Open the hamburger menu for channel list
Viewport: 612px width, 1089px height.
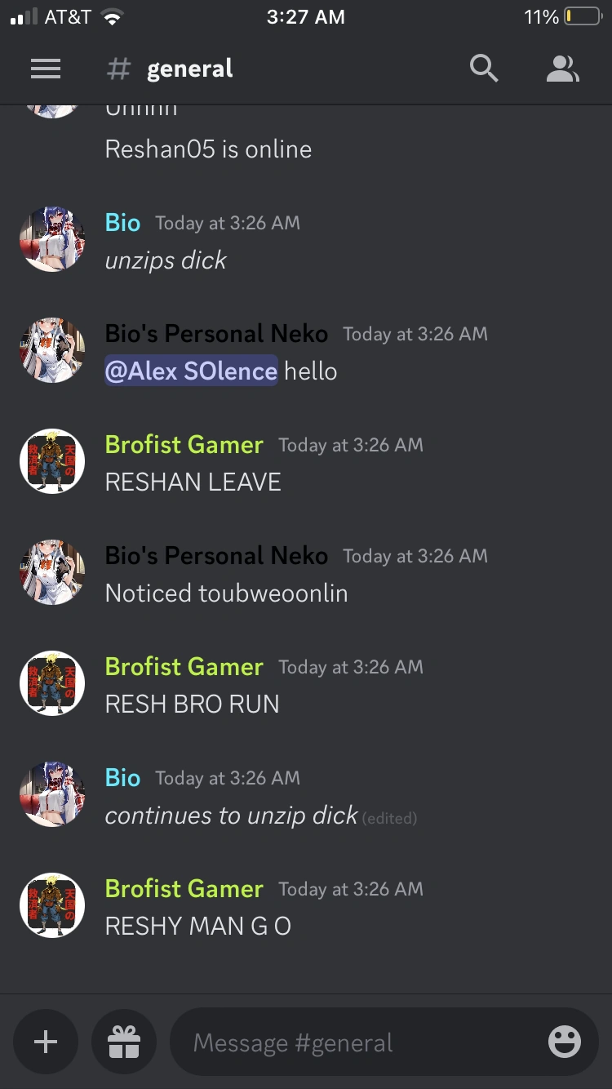46,69
